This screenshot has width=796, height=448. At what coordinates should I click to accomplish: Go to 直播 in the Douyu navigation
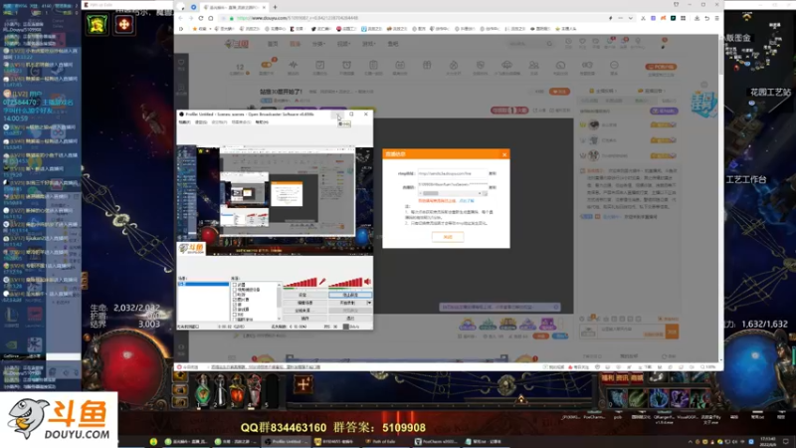(x=295, y=44)
